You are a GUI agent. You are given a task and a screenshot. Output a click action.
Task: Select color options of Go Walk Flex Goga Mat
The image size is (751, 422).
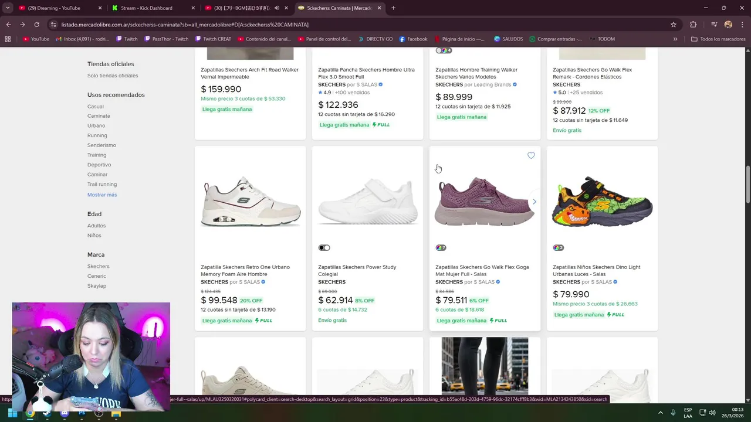point(441,248)
